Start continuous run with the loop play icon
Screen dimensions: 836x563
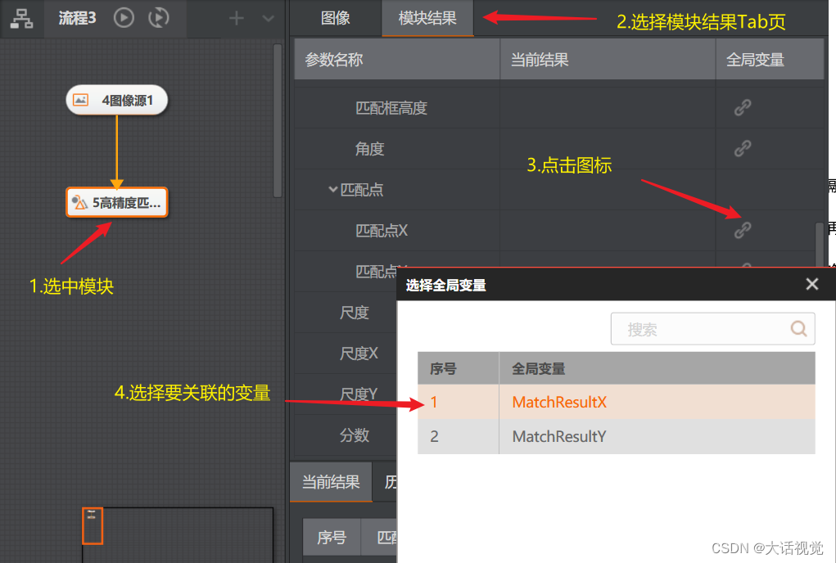point(158,17)
